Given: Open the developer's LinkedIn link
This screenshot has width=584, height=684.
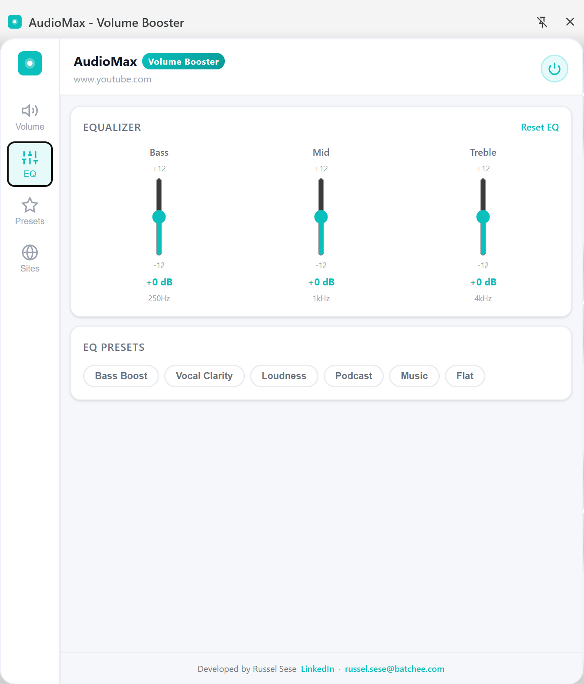Looking at the screenshot, I should pyautogui.click(x=318, y=669).
